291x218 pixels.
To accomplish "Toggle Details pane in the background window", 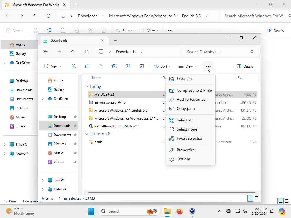I will [275, 31].
